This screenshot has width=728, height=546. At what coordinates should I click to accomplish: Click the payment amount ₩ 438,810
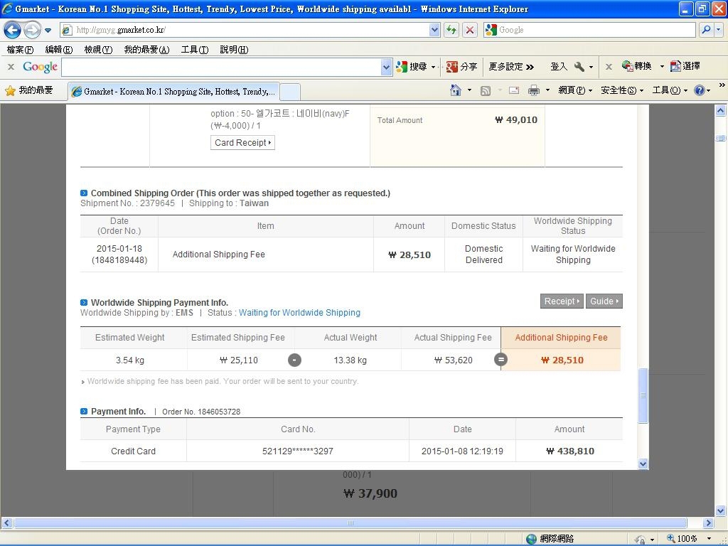[569, 451]
